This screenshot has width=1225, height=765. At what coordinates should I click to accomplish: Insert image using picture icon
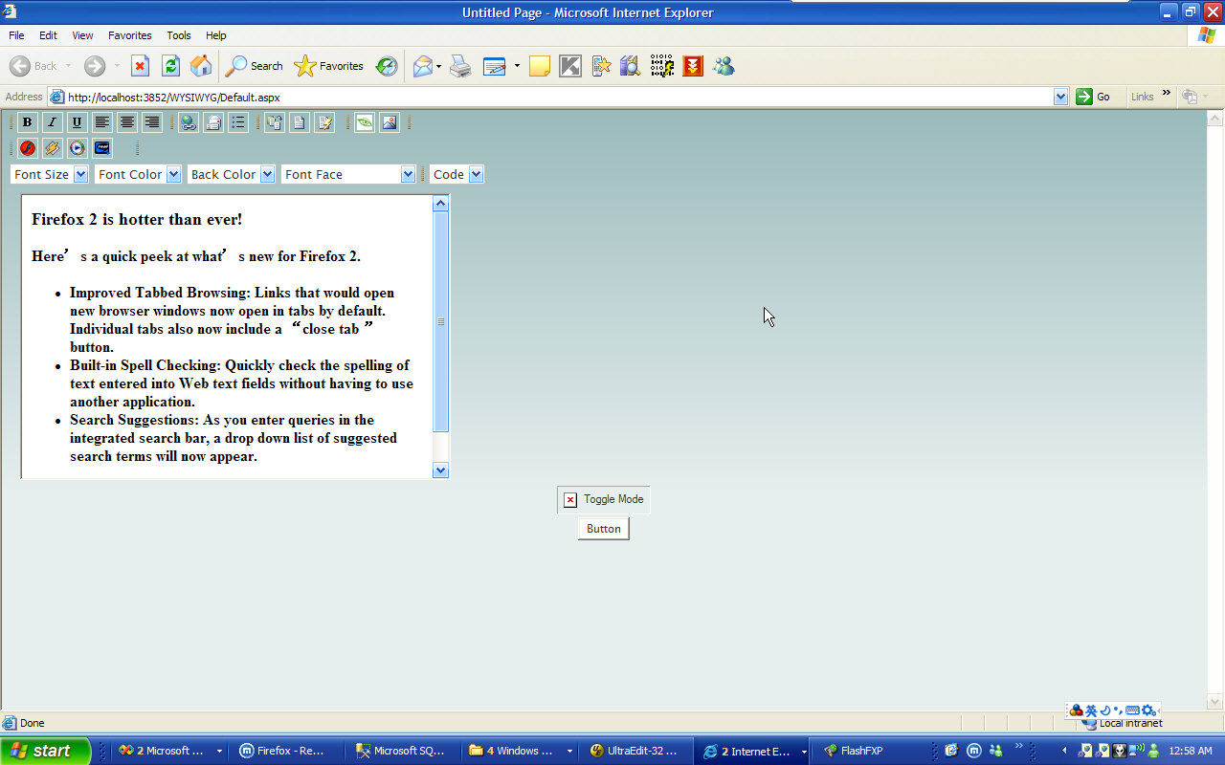(390, 122)
